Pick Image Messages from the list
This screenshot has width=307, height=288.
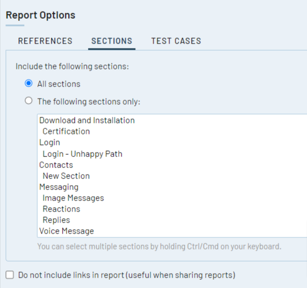[172, 198]
